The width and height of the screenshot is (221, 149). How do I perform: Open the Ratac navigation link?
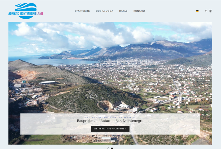click(x=123, y=11)
